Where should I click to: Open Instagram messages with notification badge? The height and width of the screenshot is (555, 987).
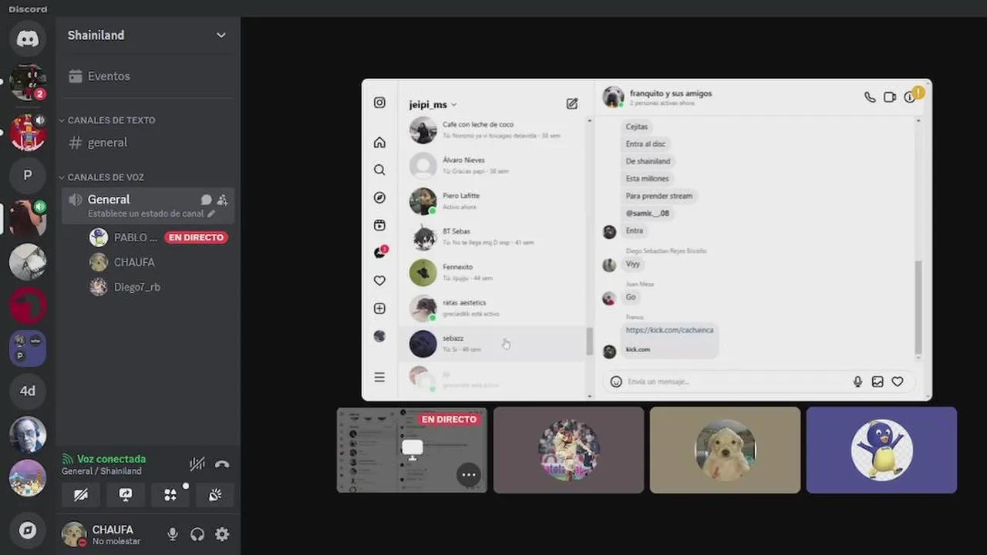[380, 252]
